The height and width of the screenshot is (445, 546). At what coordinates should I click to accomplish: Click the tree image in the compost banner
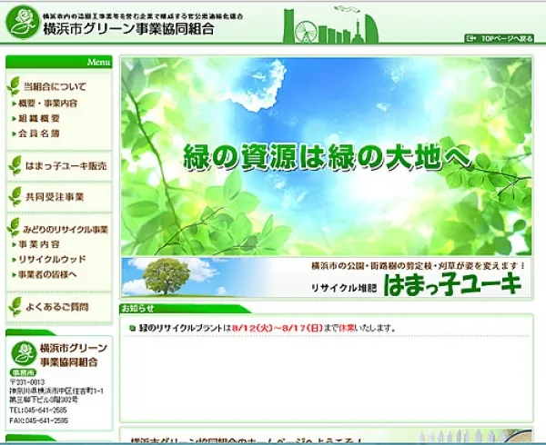pos(167,276)
